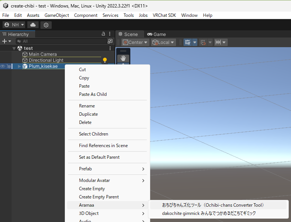291x222 pixels.
Task: Toggle the grid visibility button
Action: tap(188, 42)
